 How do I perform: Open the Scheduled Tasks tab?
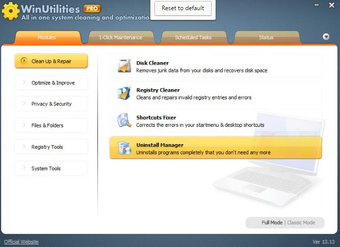click(193, 38)
